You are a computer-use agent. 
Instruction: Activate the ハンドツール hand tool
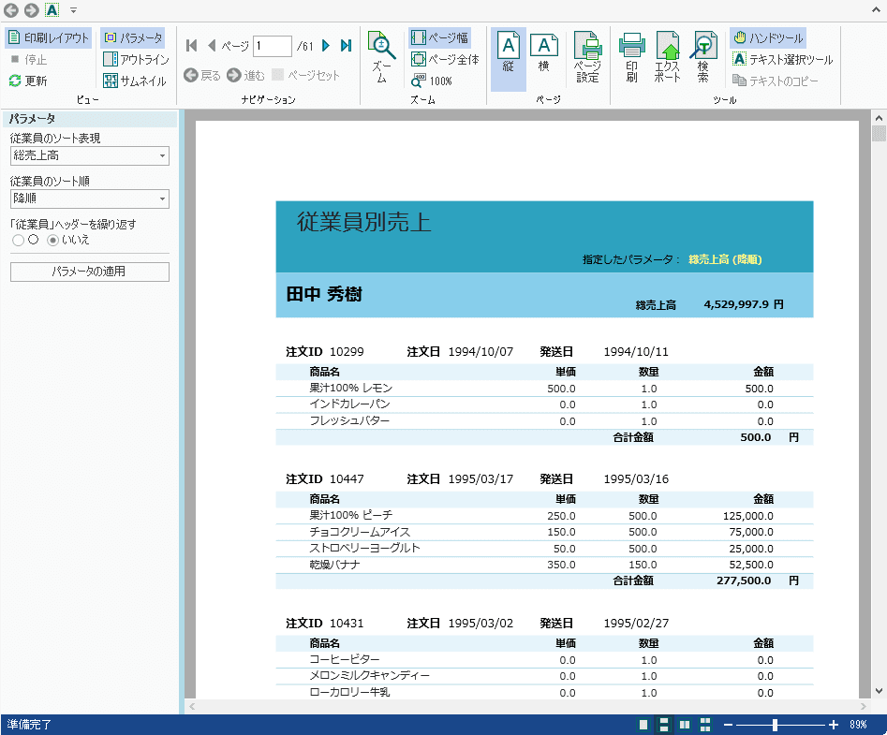click(768, 37)
